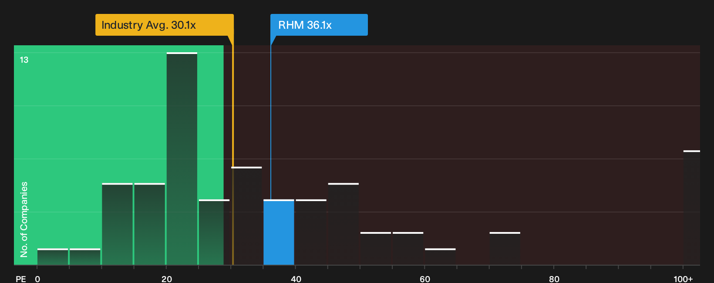Click the x-axis tick label 60
Viewport: 714px width, 283px height.
pos(425,279)
